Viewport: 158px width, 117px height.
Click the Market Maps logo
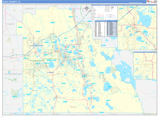[x=151, y=2]
